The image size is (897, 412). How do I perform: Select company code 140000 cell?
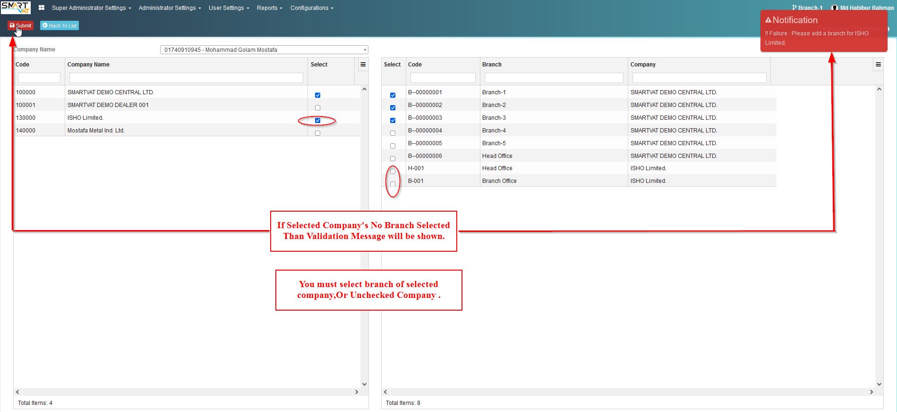click(x=39, y=131)
